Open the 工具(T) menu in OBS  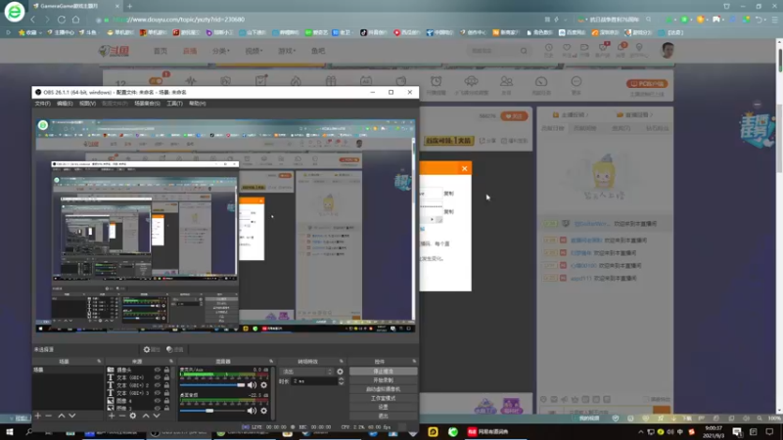coord(174,104)
